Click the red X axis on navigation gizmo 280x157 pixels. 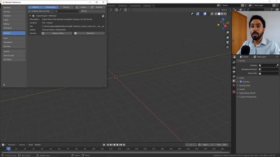(x=225, y=26)
